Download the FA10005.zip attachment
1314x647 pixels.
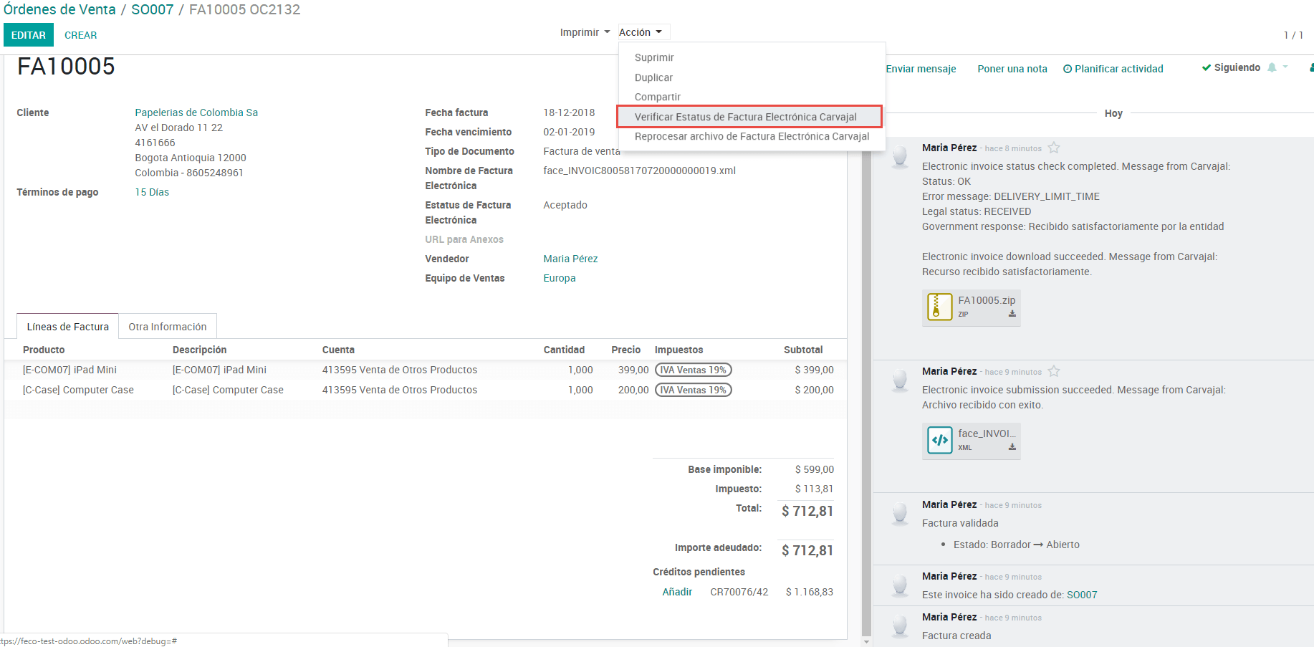[x=1012, y=314]
